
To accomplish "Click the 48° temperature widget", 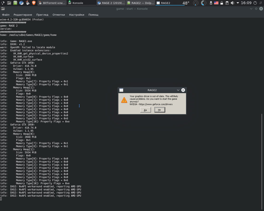I will point(186,3).
